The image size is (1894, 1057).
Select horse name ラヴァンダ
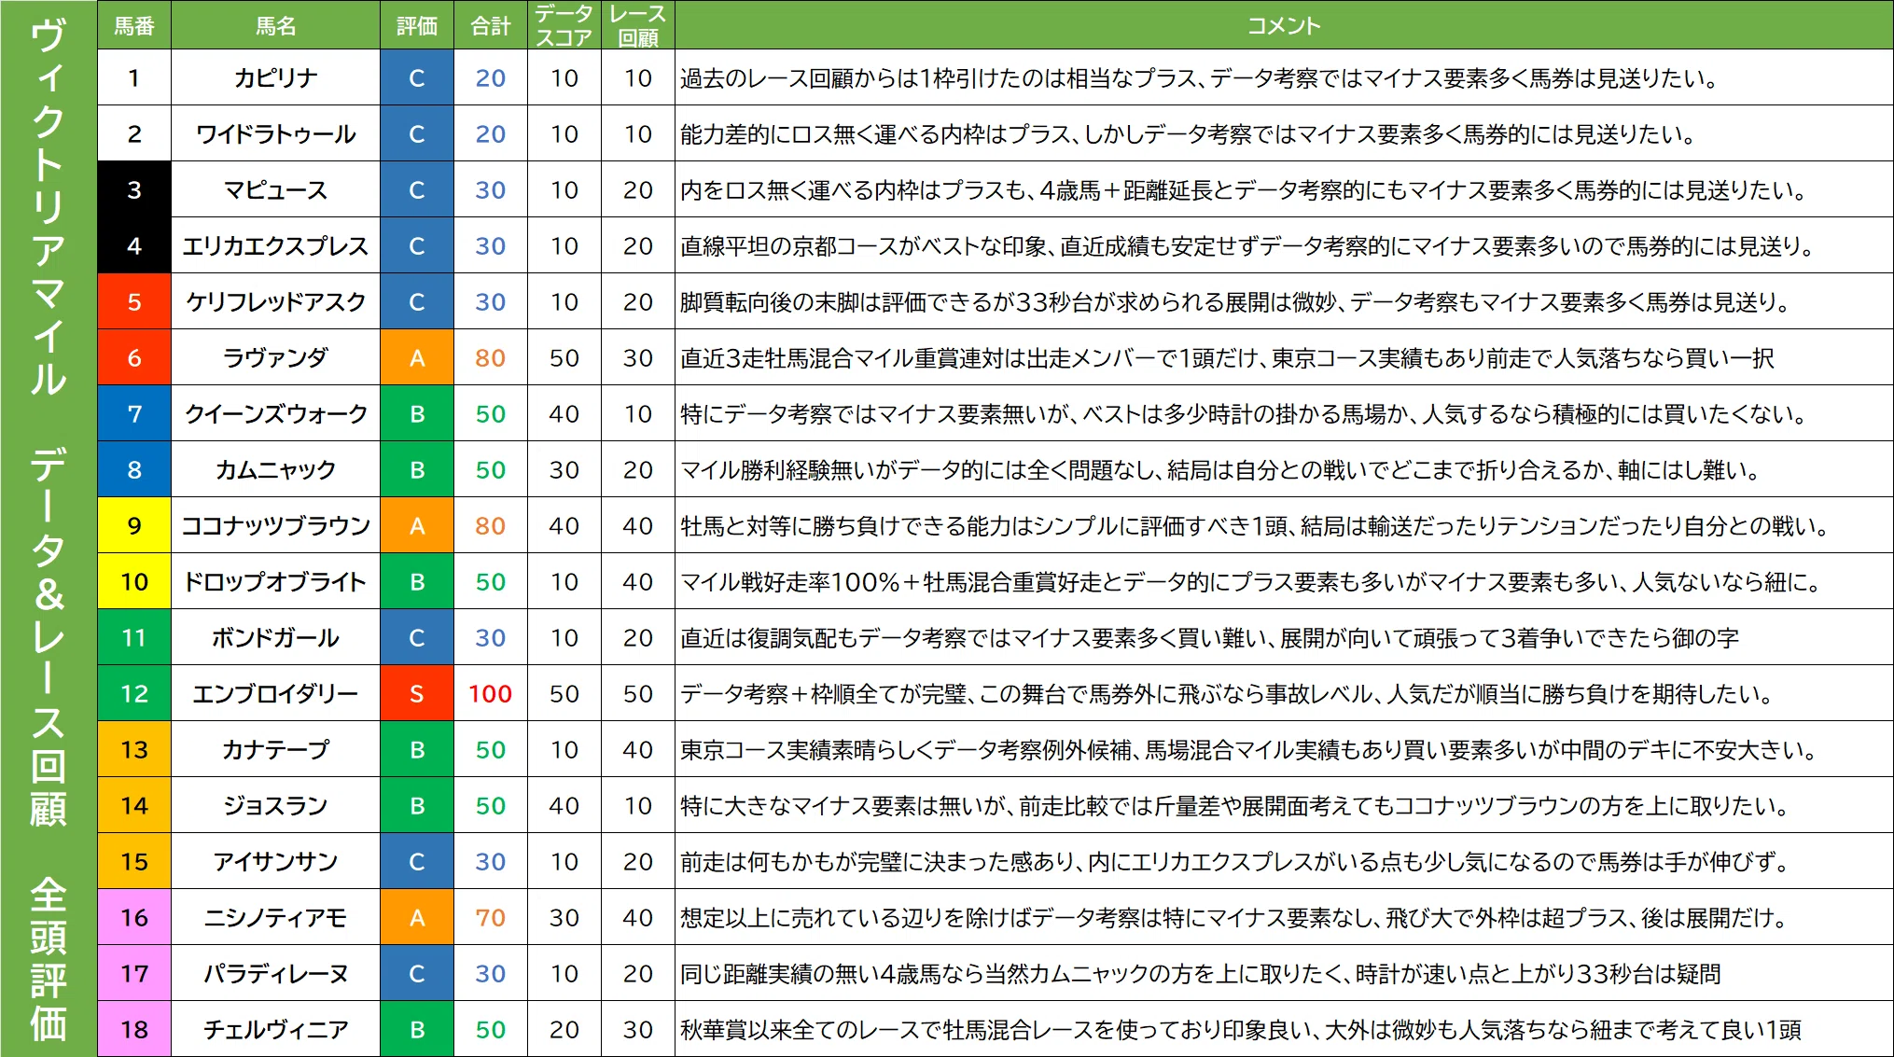tap(275, 357)
